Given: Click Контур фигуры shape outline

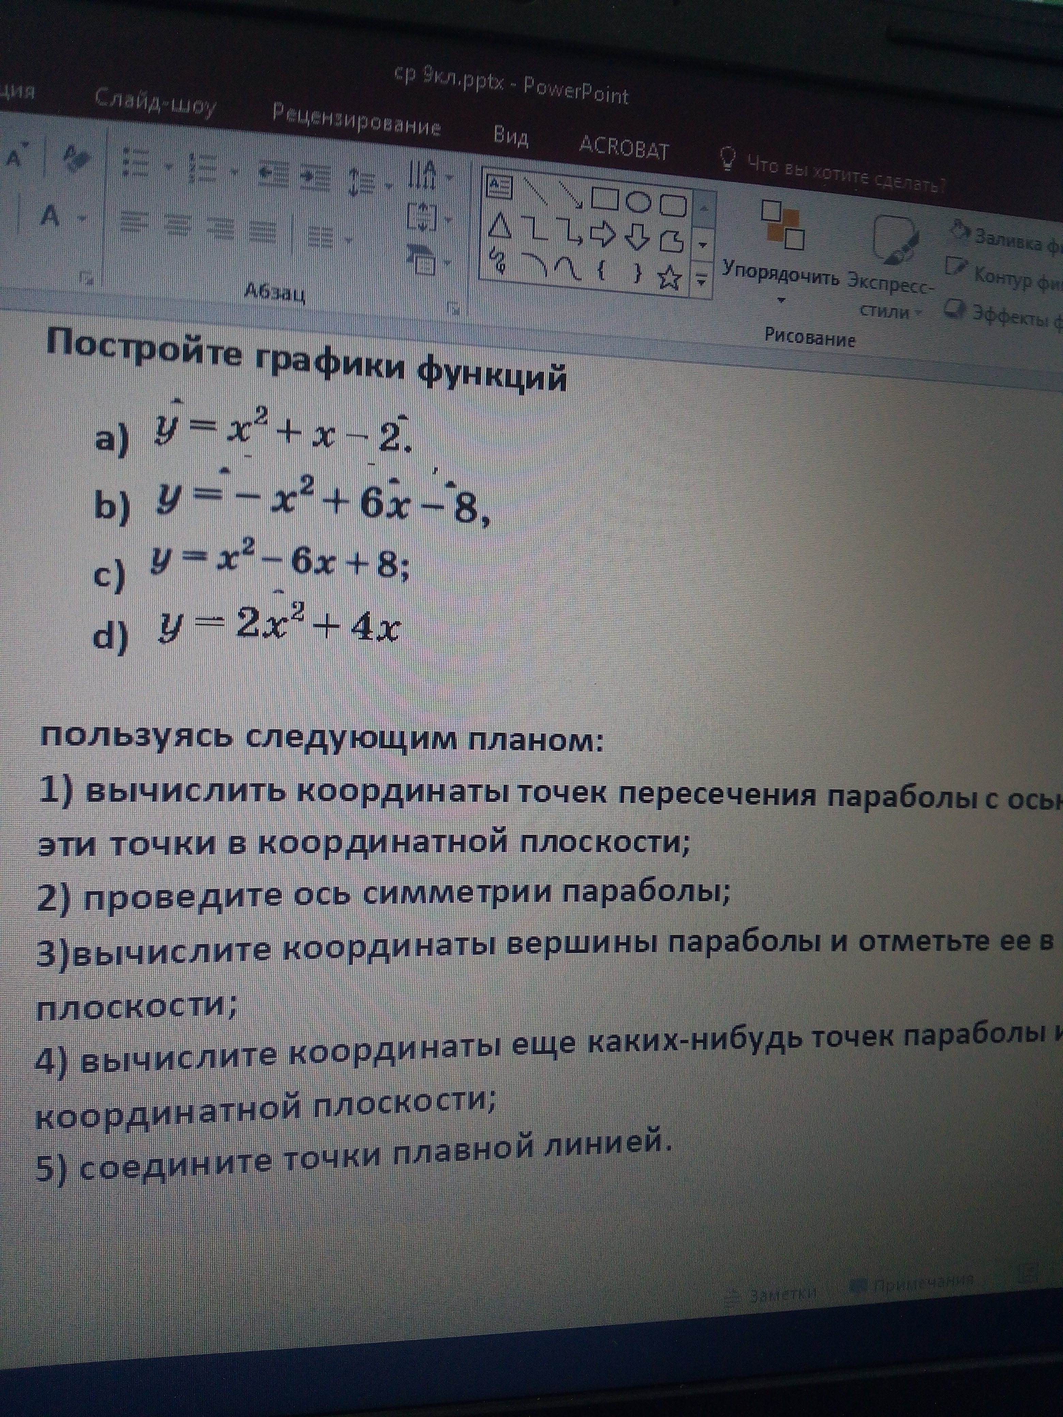Looking at the screenshot, I should (x=1003, y=274).
